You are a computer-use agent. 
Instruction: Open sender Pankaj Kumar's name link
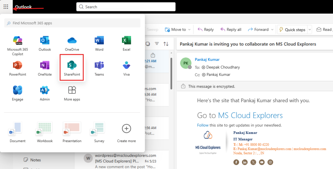tap(207, 59)
